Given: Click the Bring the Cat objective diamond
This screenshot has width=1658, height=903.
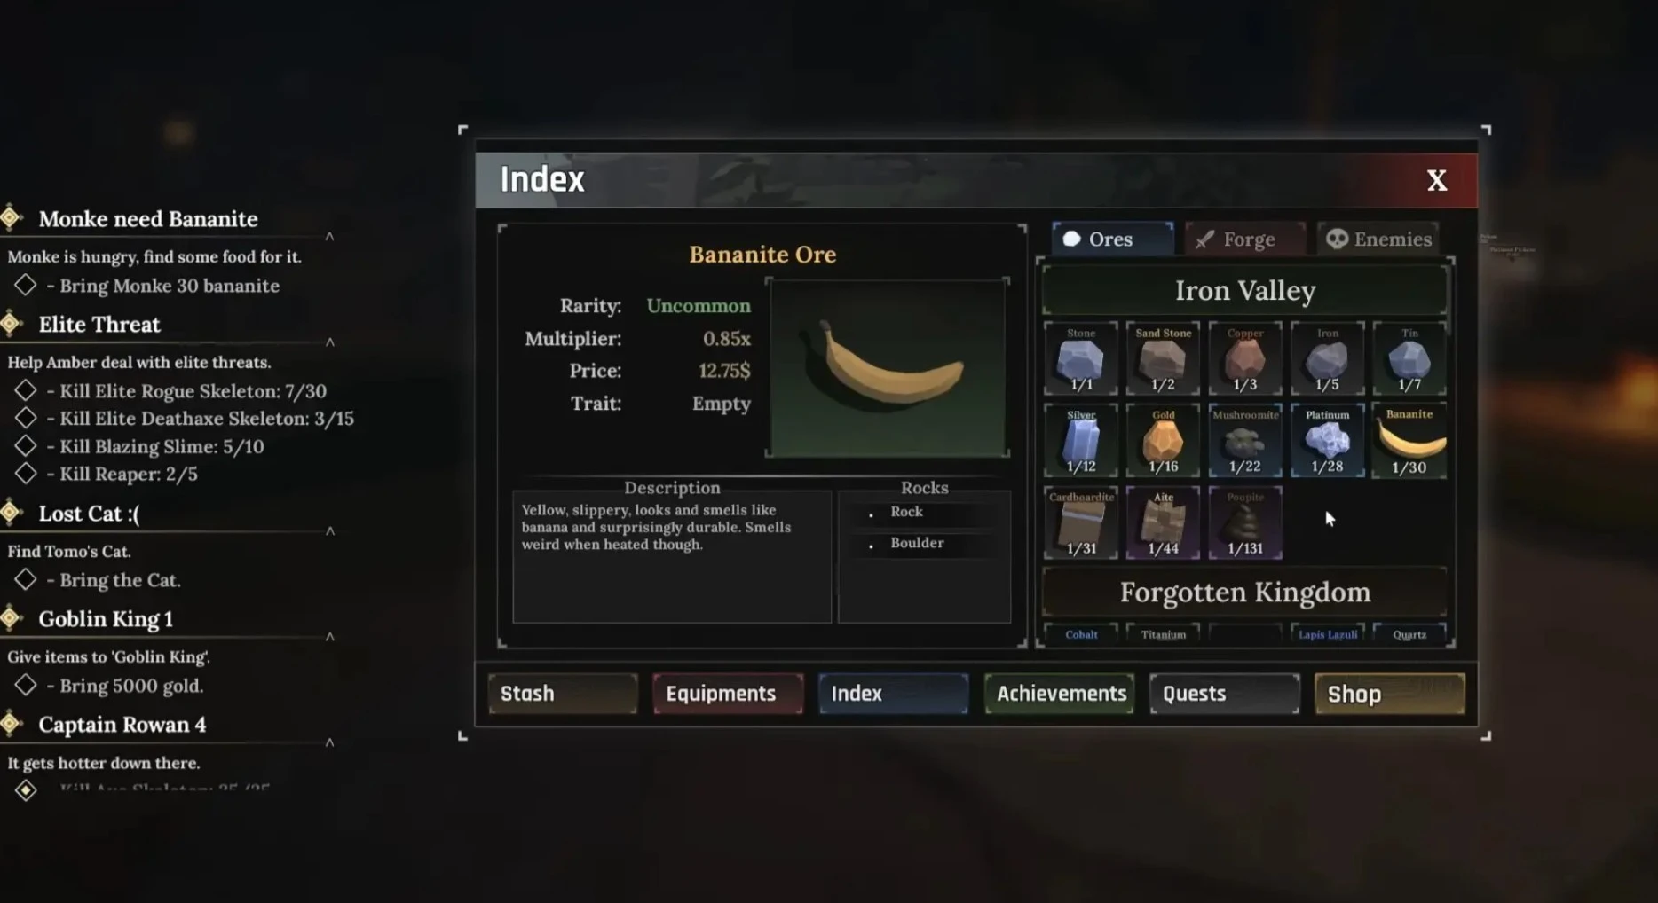Looking at the screenshot, I should point(25,579).
